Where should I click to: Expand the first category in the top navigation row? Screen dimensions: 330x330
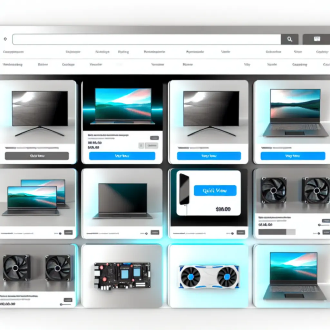click(13, 52)
